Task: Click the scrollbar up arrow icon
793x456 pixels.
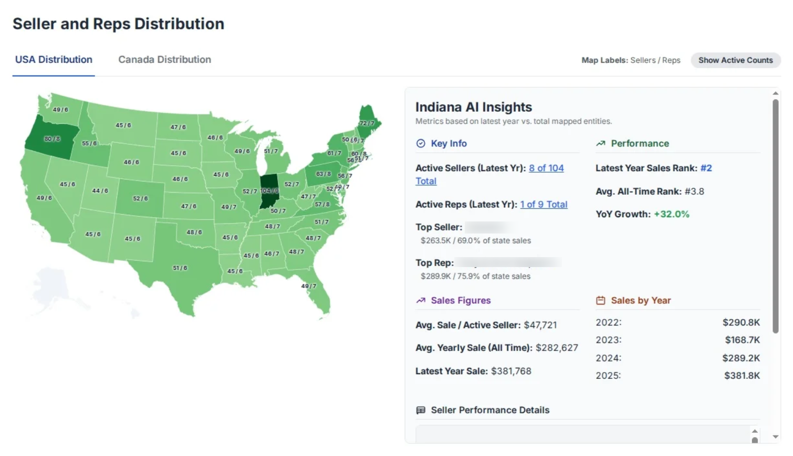Action: tap(776, 93)
